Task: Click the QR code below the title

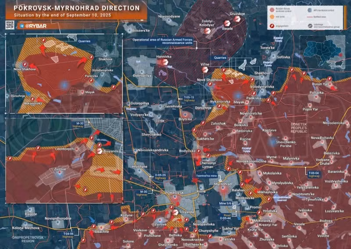Action: click(x=10, y=26)
